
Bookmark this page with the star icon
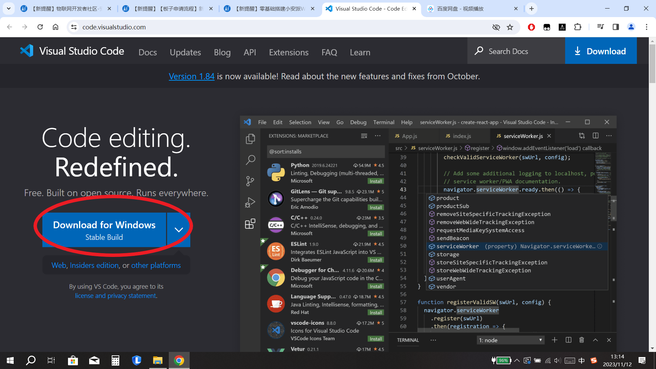tap(510, 27)
